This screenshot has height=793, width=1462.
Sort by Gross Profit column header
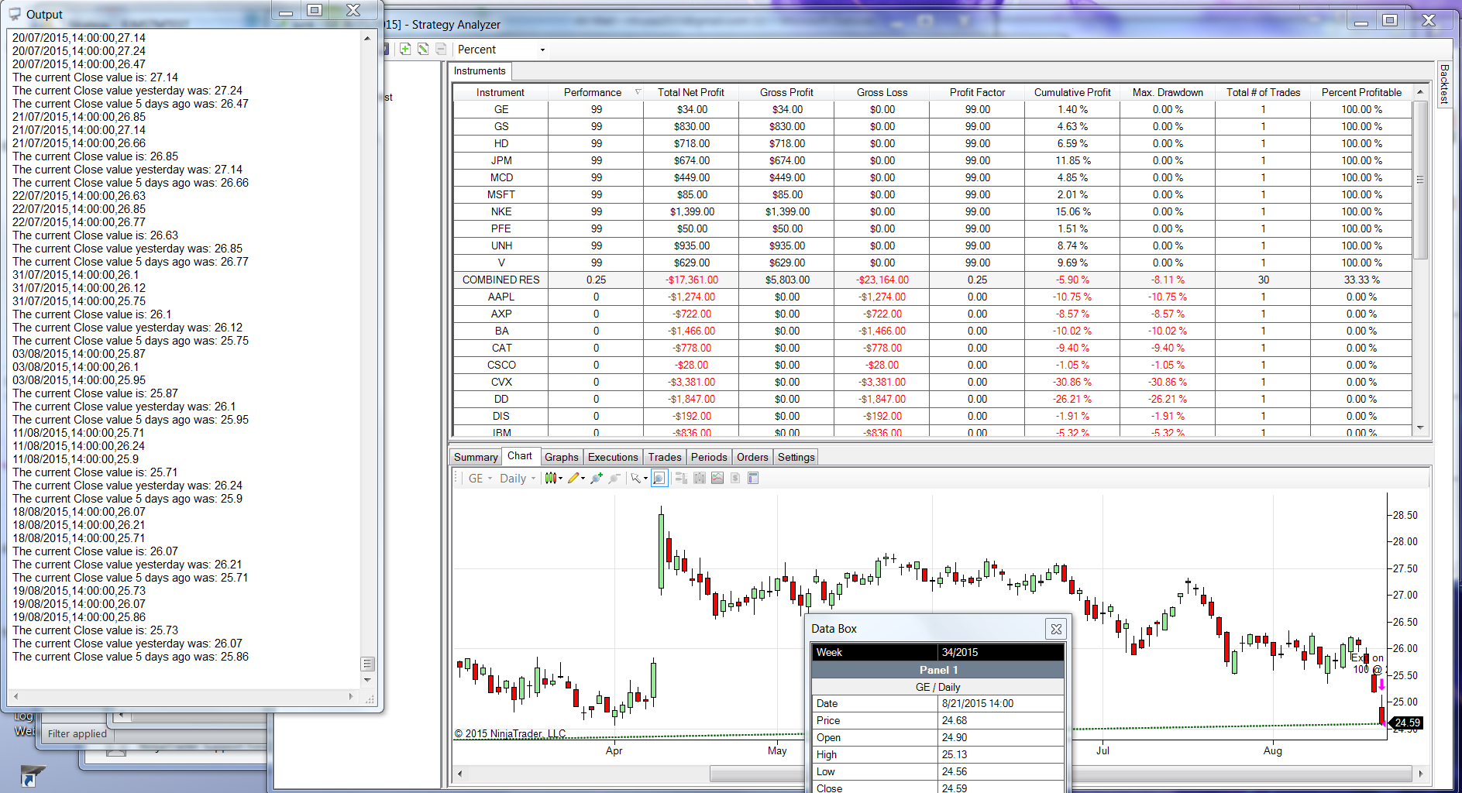(786, 92)
